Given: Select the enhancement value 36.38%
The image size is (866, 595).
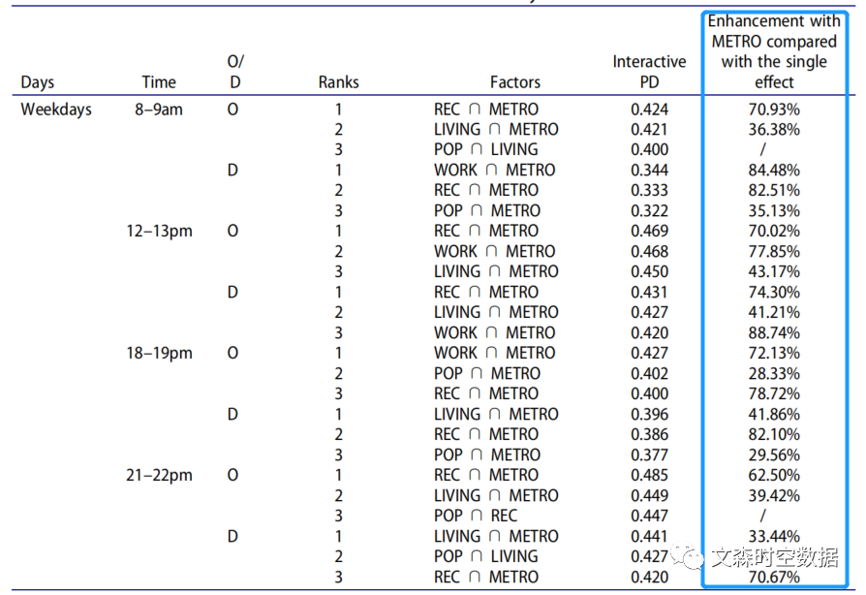Looking at the screenshot, I should (774, 129).
